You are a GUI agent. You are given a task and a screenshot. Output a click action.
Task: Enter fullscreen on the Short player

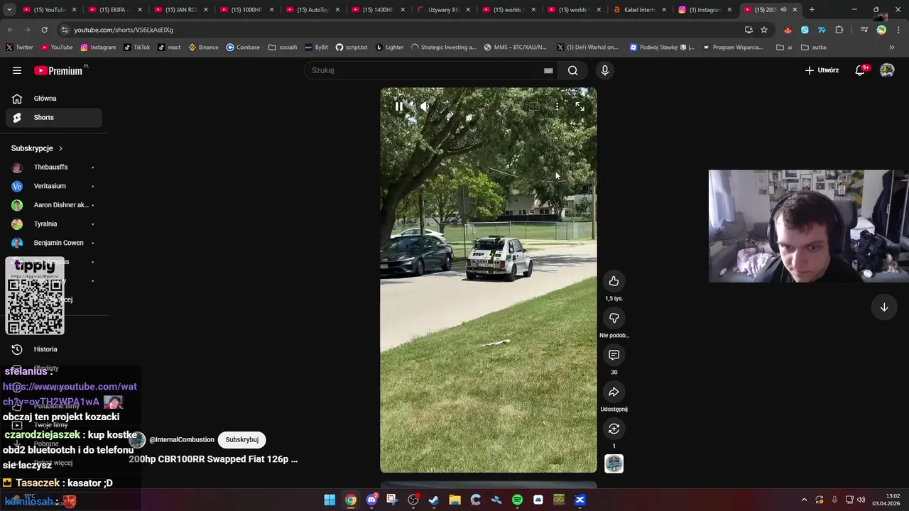click(580, 106)
